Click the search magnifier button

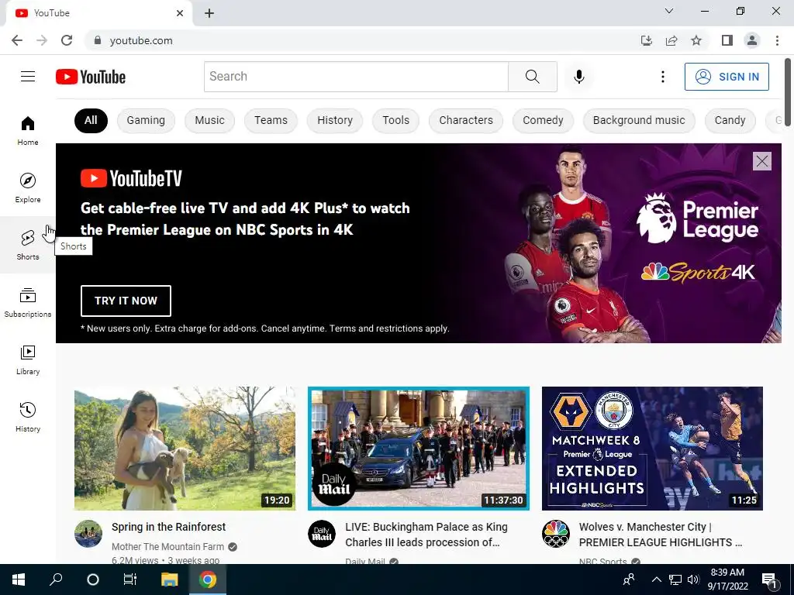click(x=532, y=77)
